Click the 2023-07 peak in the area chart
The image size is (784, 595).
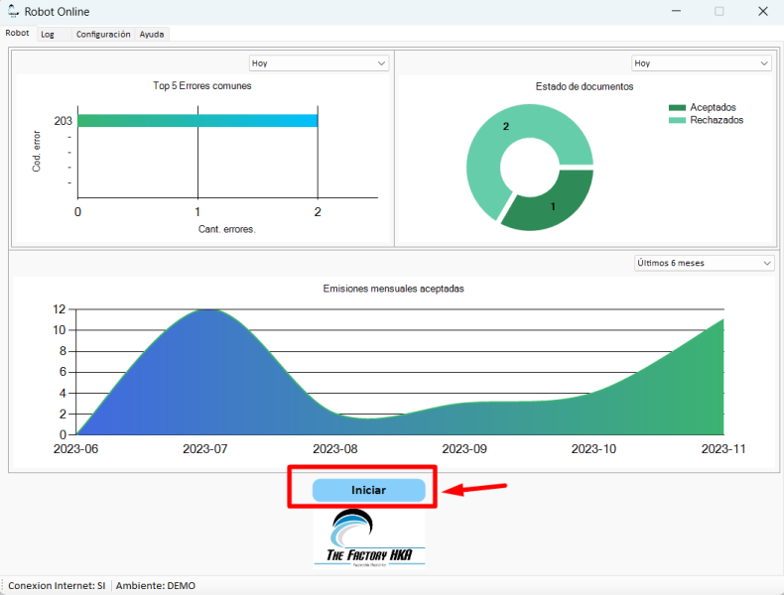click(x=206, y=311)
